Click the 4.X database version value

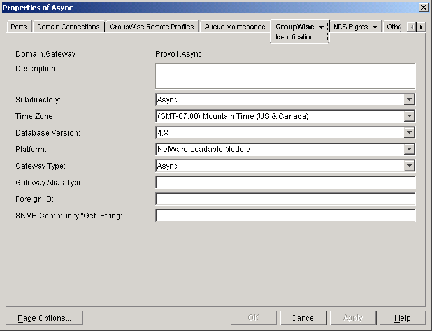point(163,133)
